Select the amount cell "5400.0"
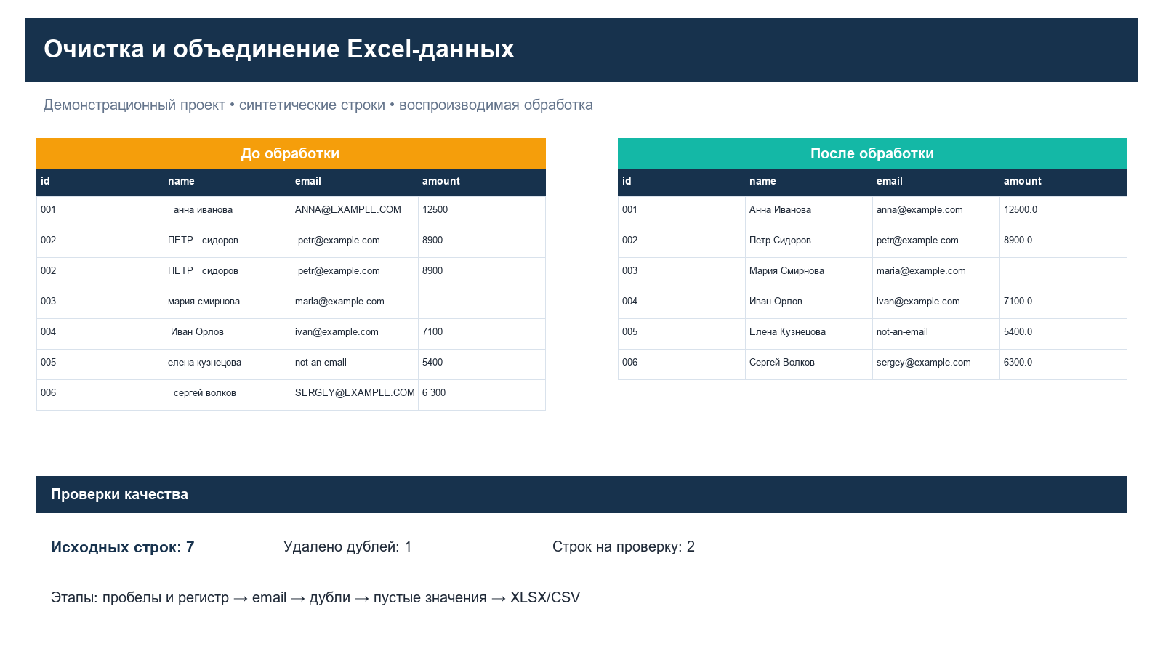 point(1063,334)
